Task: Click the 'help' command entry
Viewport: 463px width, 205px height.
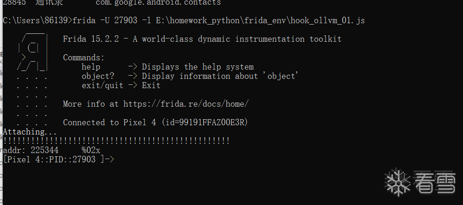Action: click(91, 67)
